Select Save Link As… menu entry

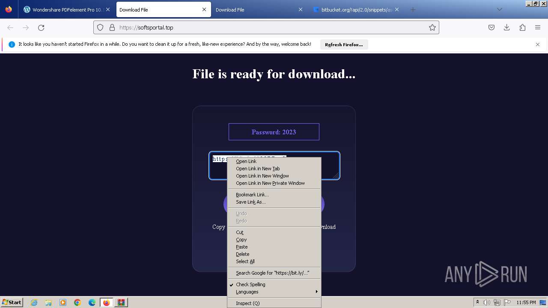(x=274, y=202)
